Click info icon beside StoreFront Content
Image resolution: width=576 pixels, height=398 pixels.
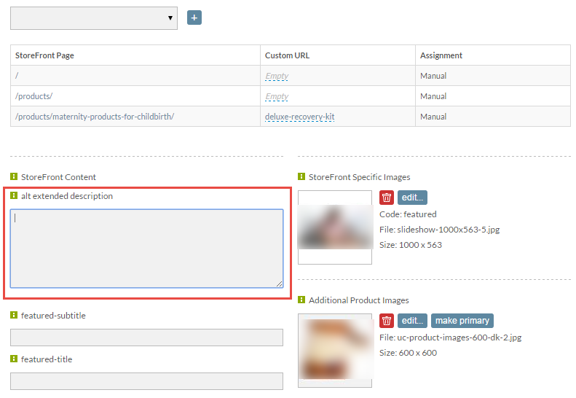(x=14, y=176)
